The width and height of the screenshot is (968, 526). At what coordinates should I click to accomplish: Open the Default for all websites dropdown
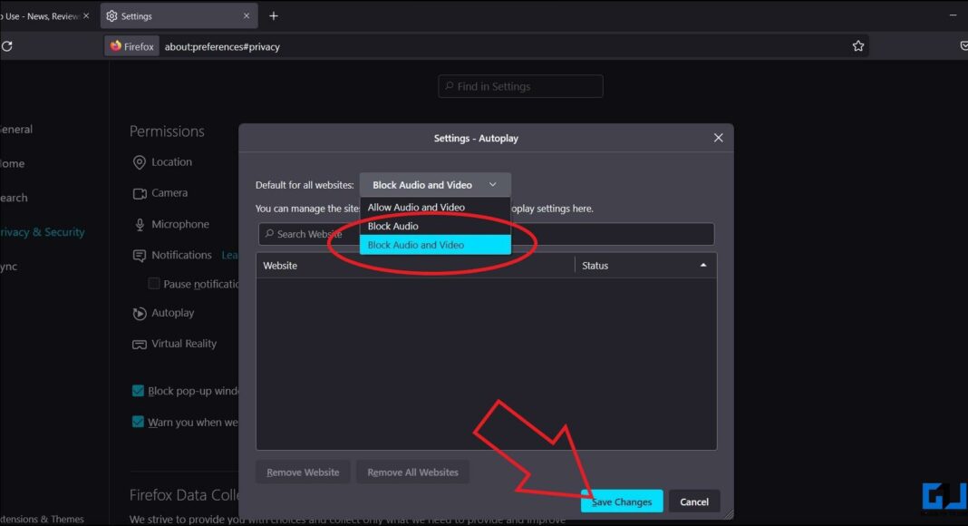click(x=434, y=183)
